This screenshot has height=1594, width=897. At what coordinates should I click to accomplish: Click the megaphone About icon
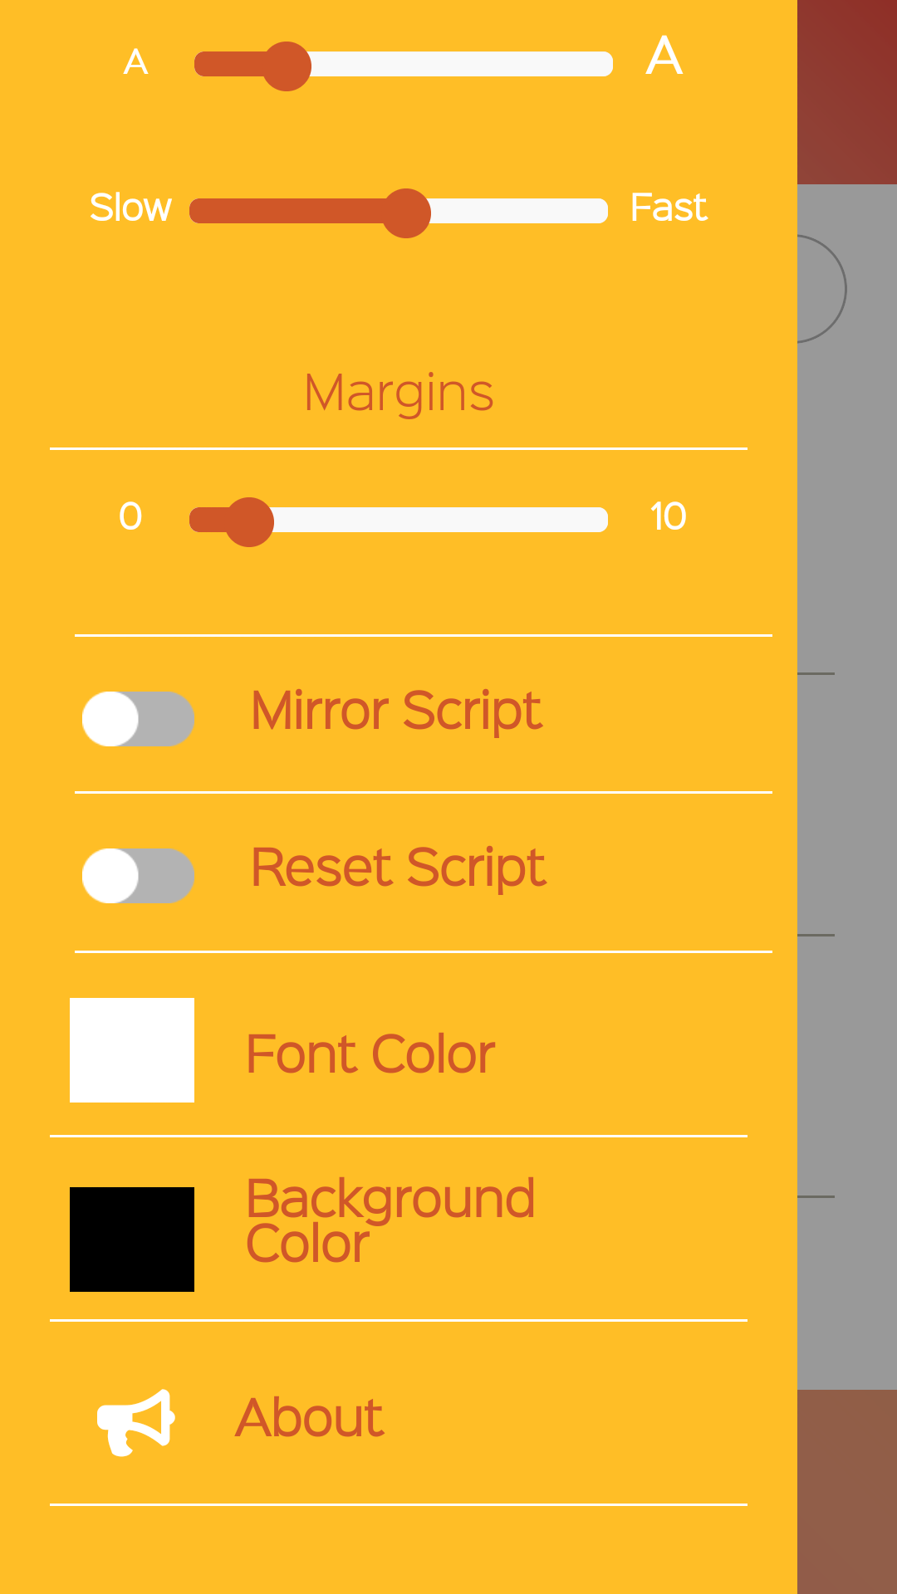135,1421
